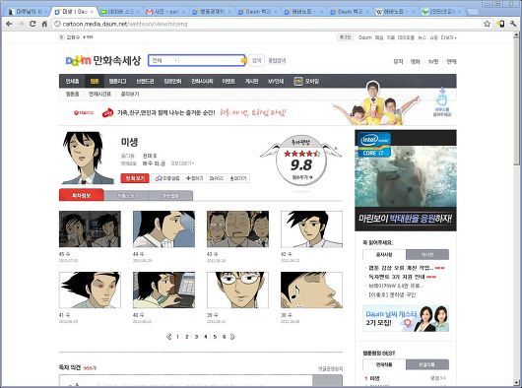The image size is (522, 388).
Task: Open the 게시판 menu in the navigation bar
Action: [251, 81]
